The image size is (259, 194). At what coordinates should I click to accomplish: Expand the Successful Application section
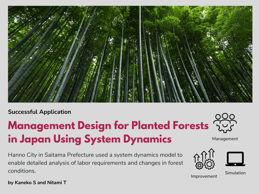click(x=40, y=112)
